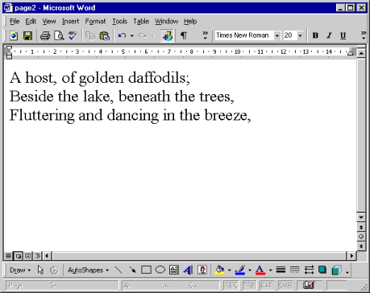Click the Copy icon
Image resolution: width=370 pixels, height=293 pixels.
90,35
